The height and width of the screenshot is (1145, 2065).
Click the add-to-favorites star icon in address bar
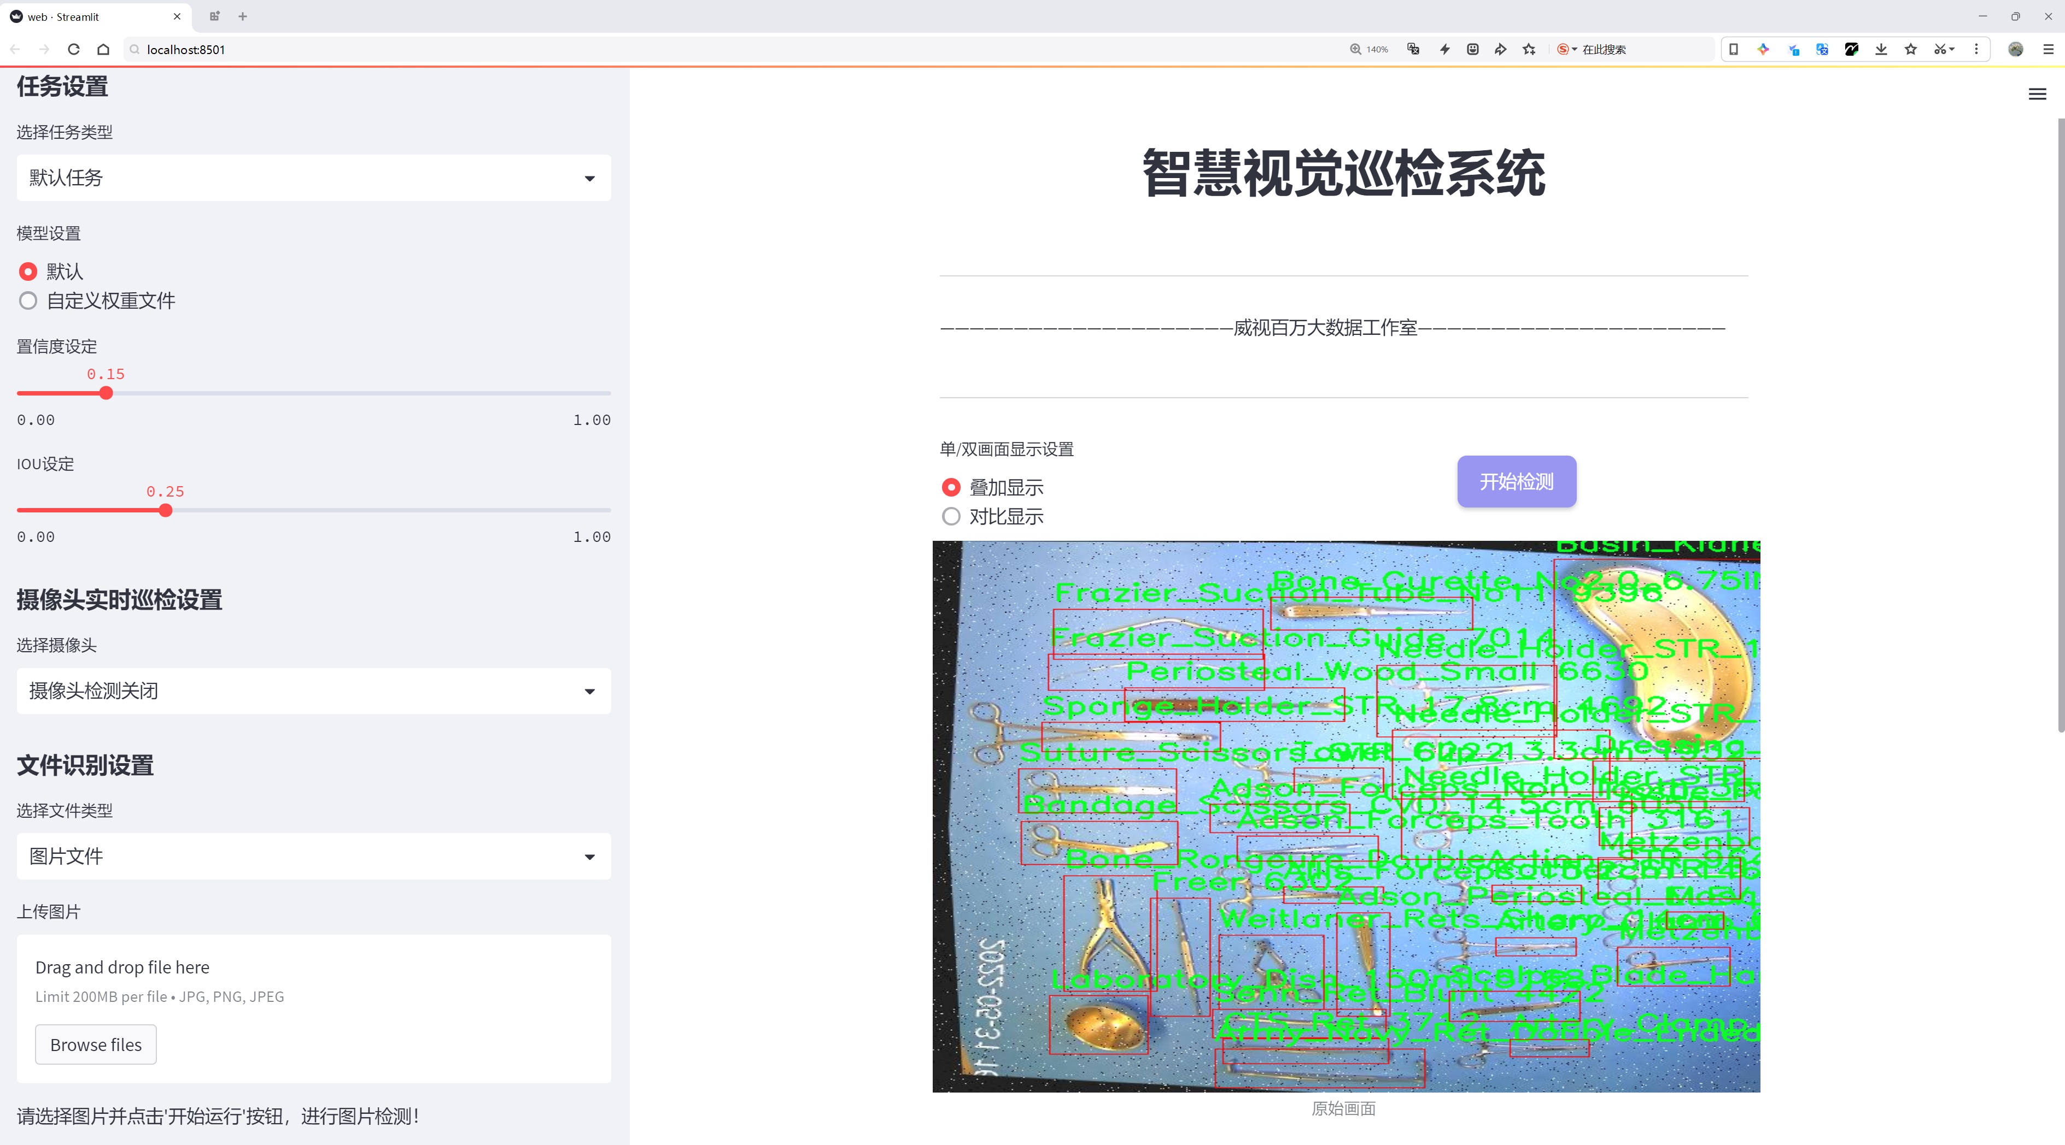click(1529, 50)
